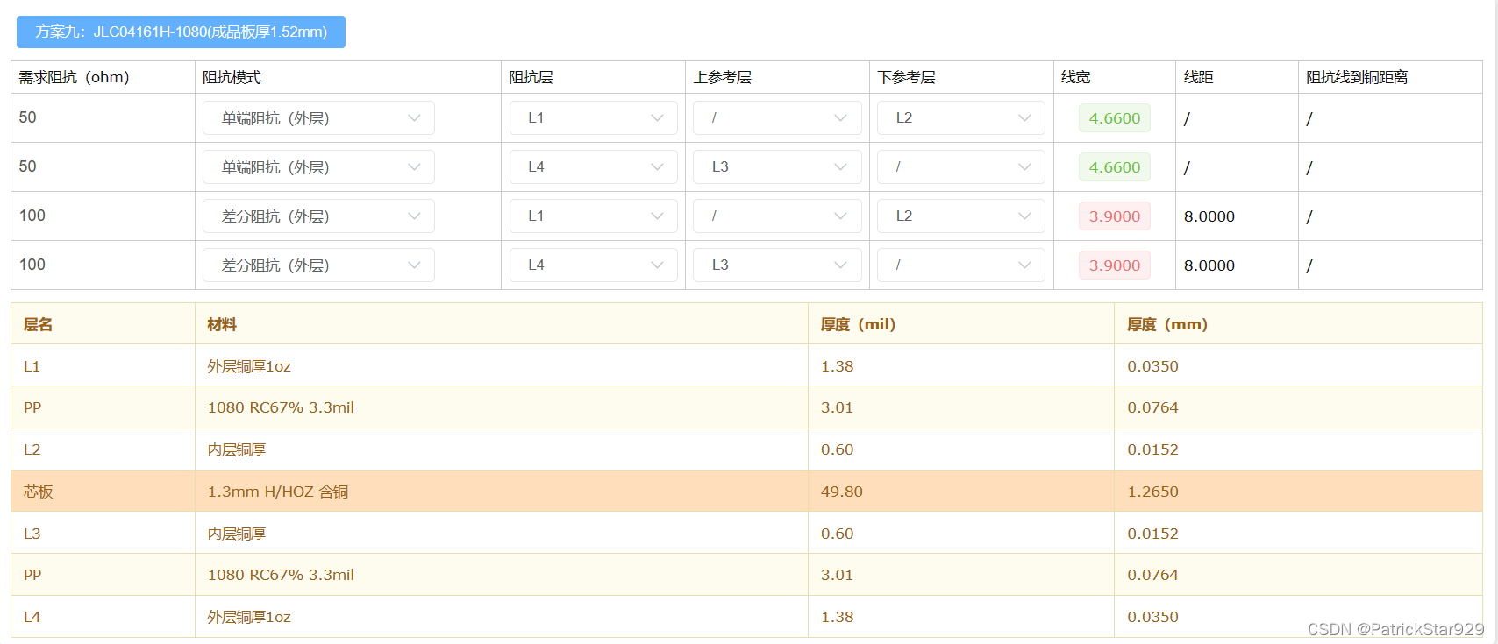Click line width 4.6600 in first row
The width and height of the screenshot is (1498, 644).
1115,118
